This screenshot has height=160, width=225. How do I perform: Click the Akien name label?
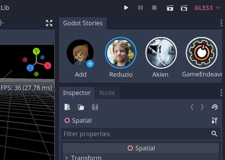click(x=160, y=75)
